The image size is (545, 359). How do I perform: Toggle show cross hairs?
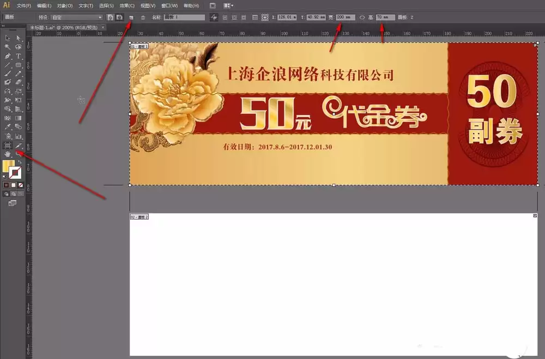pyautogui.click(x=234, y=17)
